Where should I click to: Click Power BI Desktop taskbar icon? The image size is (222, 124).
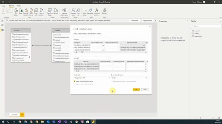click(x=93, y=122)
